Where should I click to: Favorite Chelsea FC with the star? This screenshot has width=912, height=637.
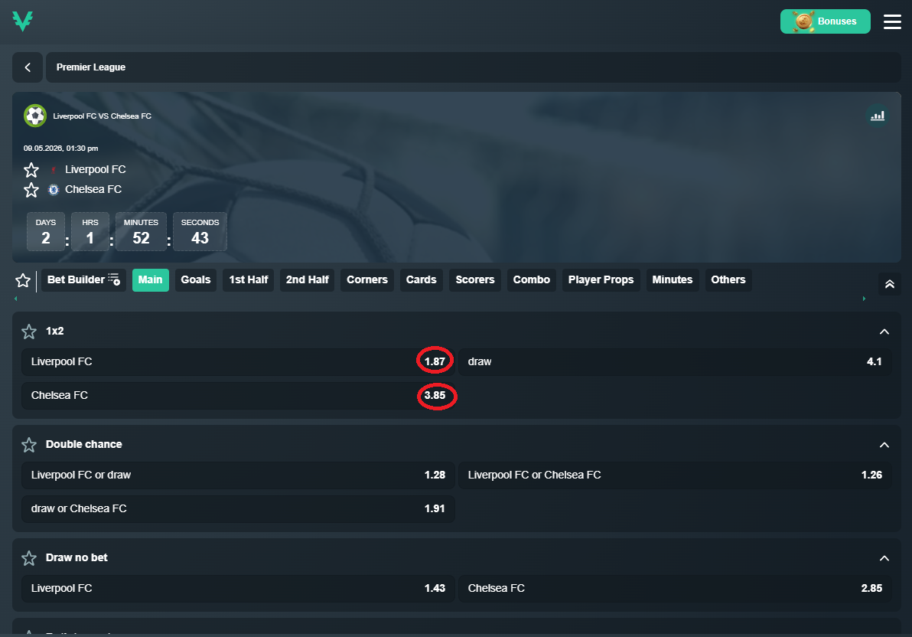(31, 190)
